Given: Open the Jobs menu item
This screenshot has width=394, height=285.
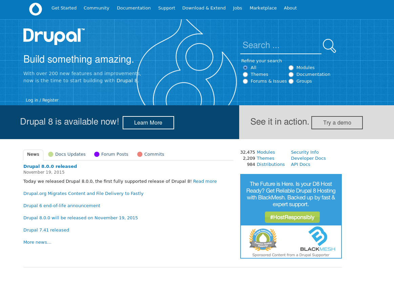Looking at the screenshot, I should [x=237, y=8].
